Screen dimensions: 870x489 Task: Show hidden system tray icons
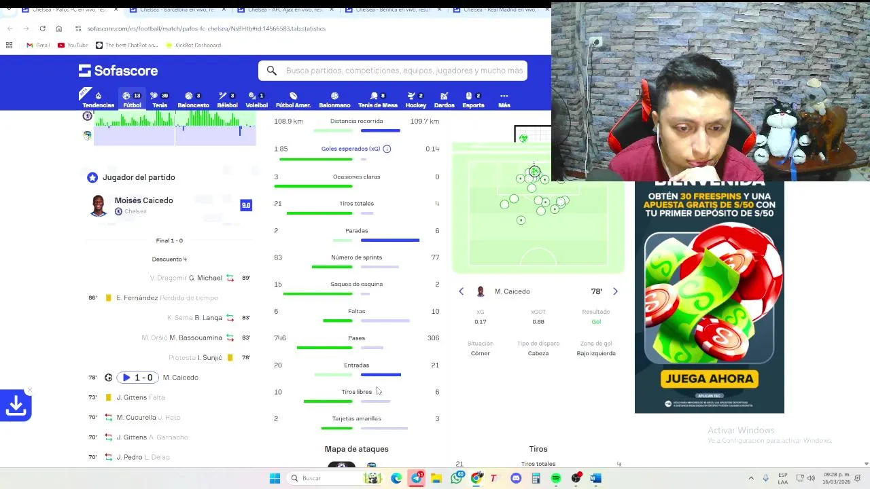click(x=751, y=478)
